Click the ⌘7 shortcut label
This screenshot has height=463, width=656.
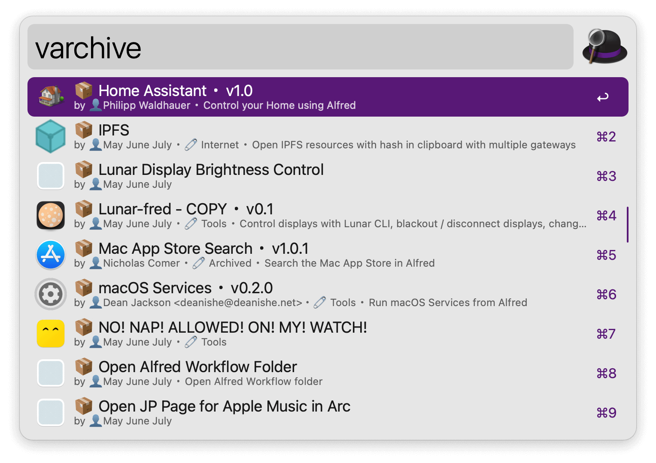point(606,334)
